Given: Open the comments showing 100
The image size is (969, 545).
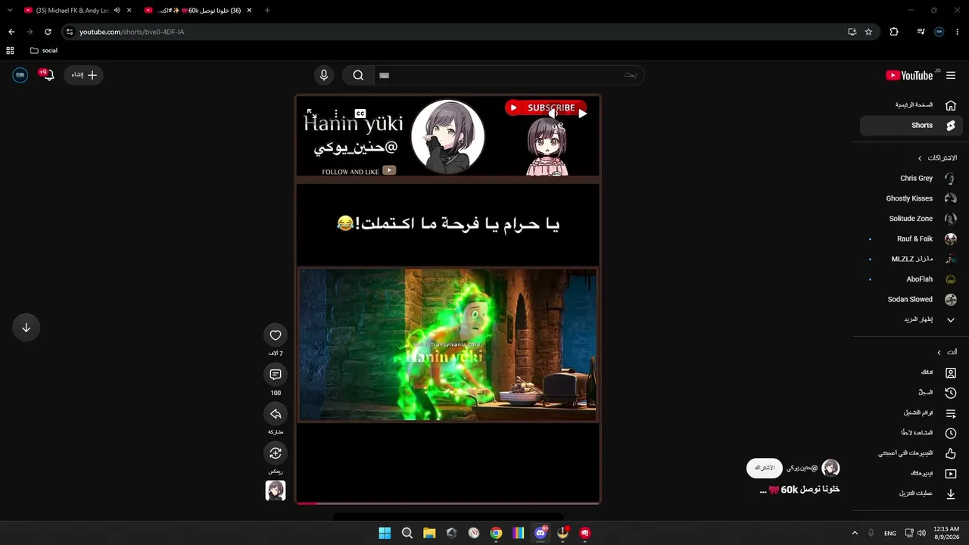Looking at the screenshot, I should click(276, 375).
